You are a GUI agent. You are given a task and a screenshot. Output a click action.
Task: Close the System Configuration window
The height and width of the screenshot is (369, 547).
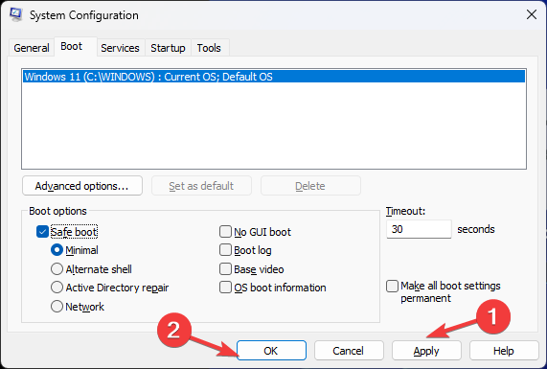pos(532,14)
